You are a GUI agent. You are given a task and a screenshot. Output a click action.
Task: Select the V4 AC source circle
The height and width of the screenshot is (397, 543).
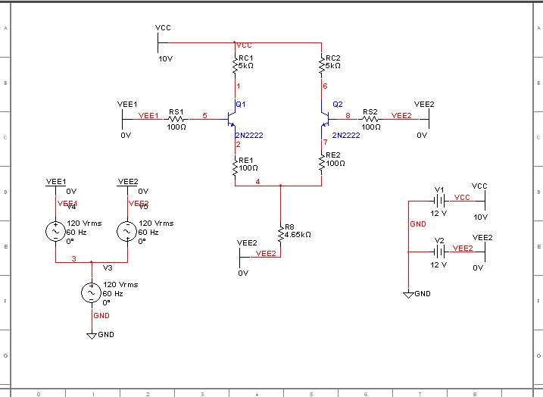coord(55,231)
